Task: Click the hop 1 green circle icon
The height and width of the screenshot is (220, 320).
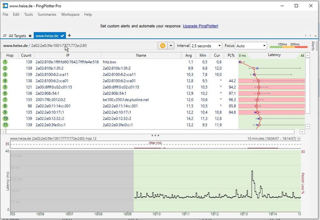Action: (5, 62)
